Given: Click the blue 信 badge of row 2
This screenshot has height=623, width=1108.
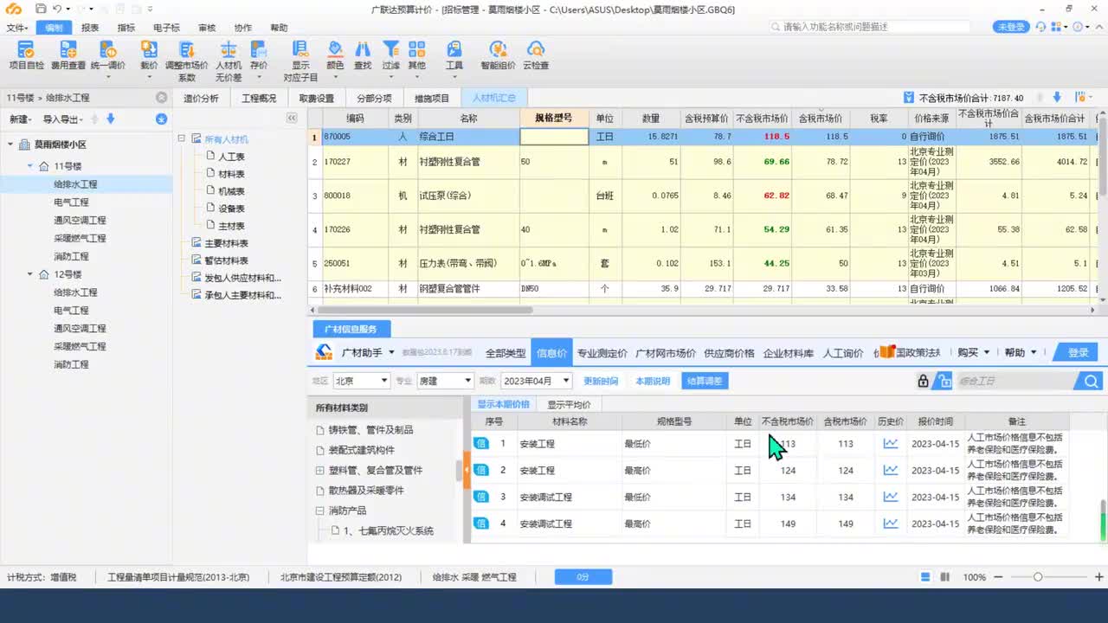Looking at the screenshot, I should [x=482, y=471].
